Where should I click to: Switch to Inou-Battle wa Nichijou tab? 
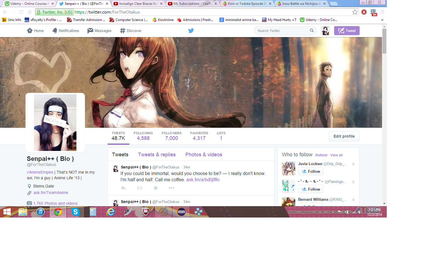point(301,4)
